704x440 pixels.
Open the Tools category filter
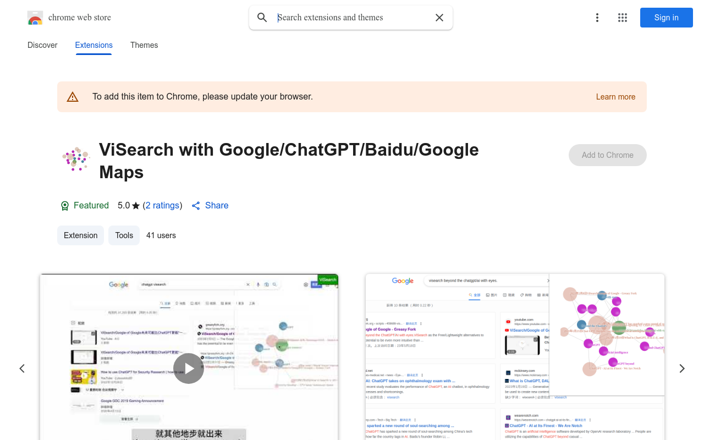coord(124,235)
